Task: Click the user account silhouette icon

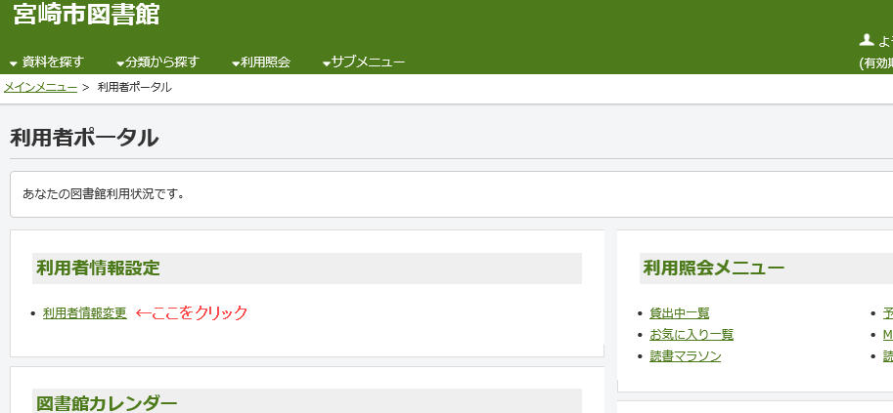Action: (867, 40)
